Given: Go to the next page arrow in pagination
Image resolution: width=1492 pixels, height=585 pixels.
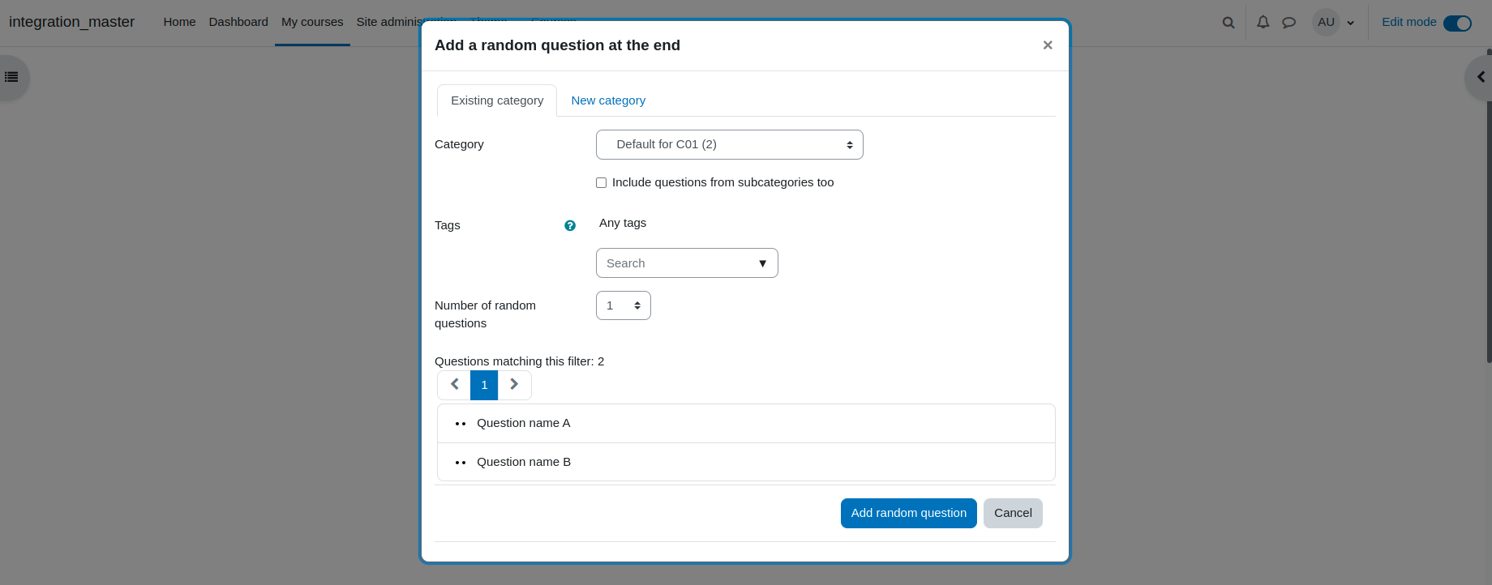Looking at the screenshot, I should coord(514,385).
